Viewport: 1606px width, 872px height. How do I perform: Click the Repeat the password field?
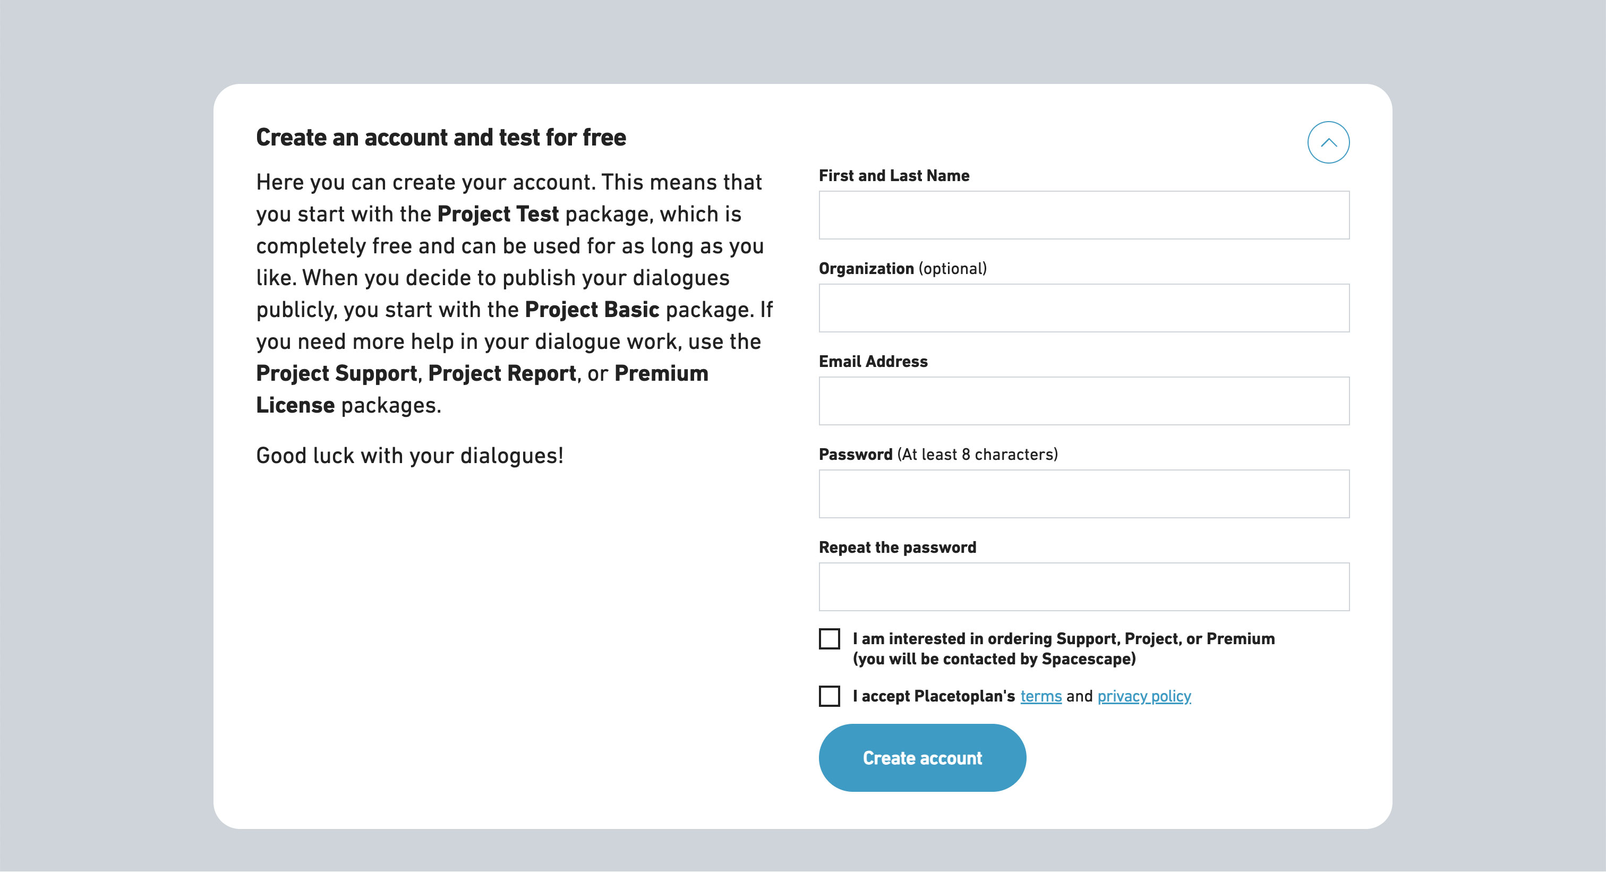(1083, 586)
